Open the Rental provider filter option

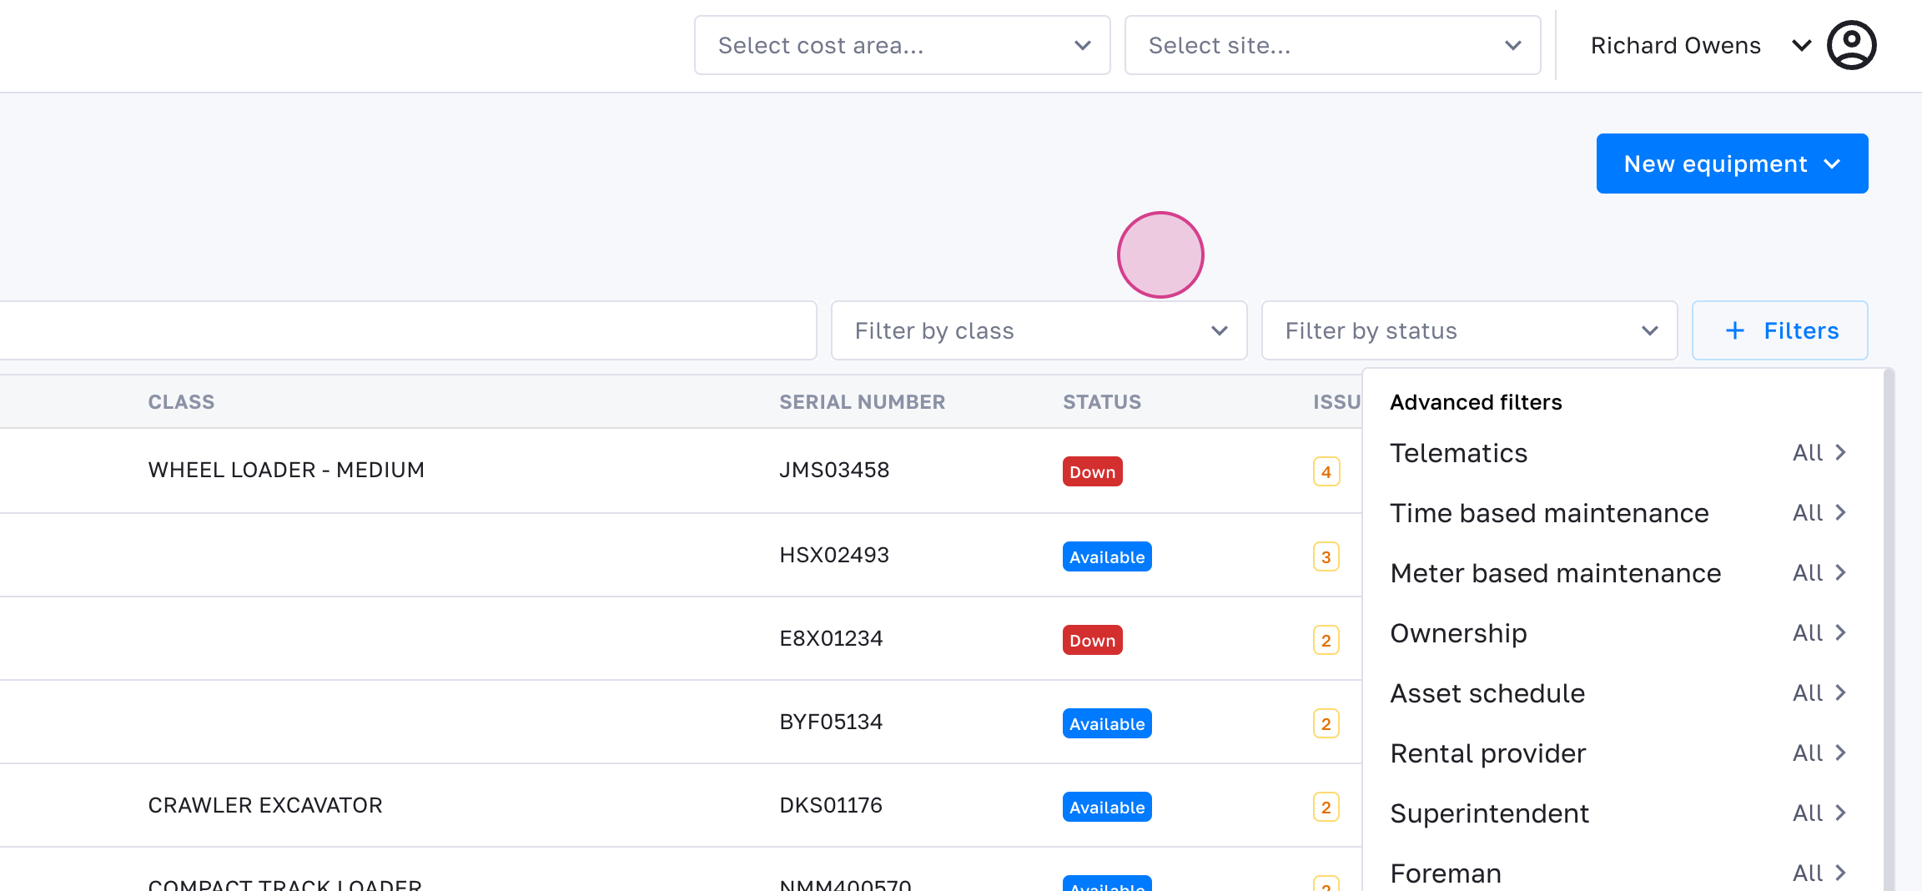[1618, 753]
